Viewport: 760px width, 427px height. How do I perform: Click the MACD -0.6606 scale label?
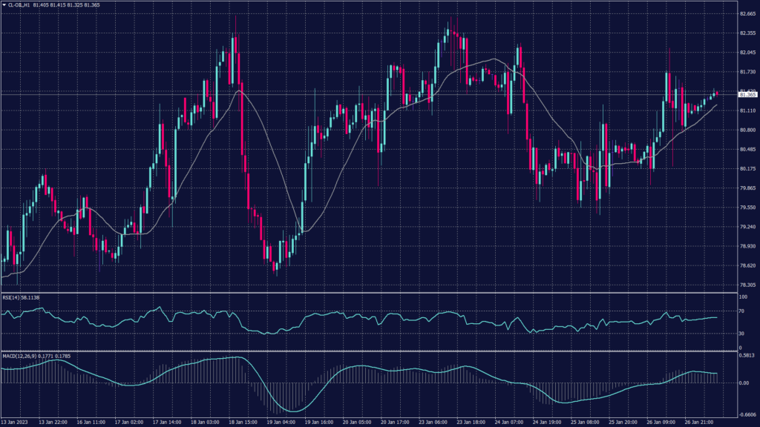pos(747,415)
